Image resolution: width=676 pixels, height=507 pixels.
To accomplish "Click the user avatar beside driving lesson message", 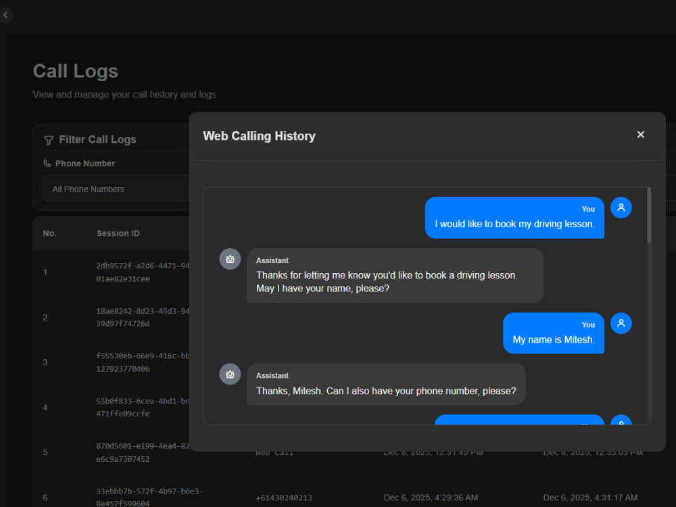I will point(621,208).
